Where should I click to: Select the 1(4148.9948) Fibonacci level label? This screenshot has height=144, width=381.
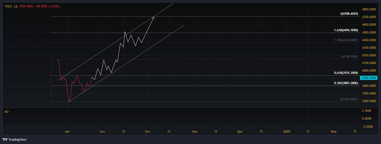click(x=349, y=56)
